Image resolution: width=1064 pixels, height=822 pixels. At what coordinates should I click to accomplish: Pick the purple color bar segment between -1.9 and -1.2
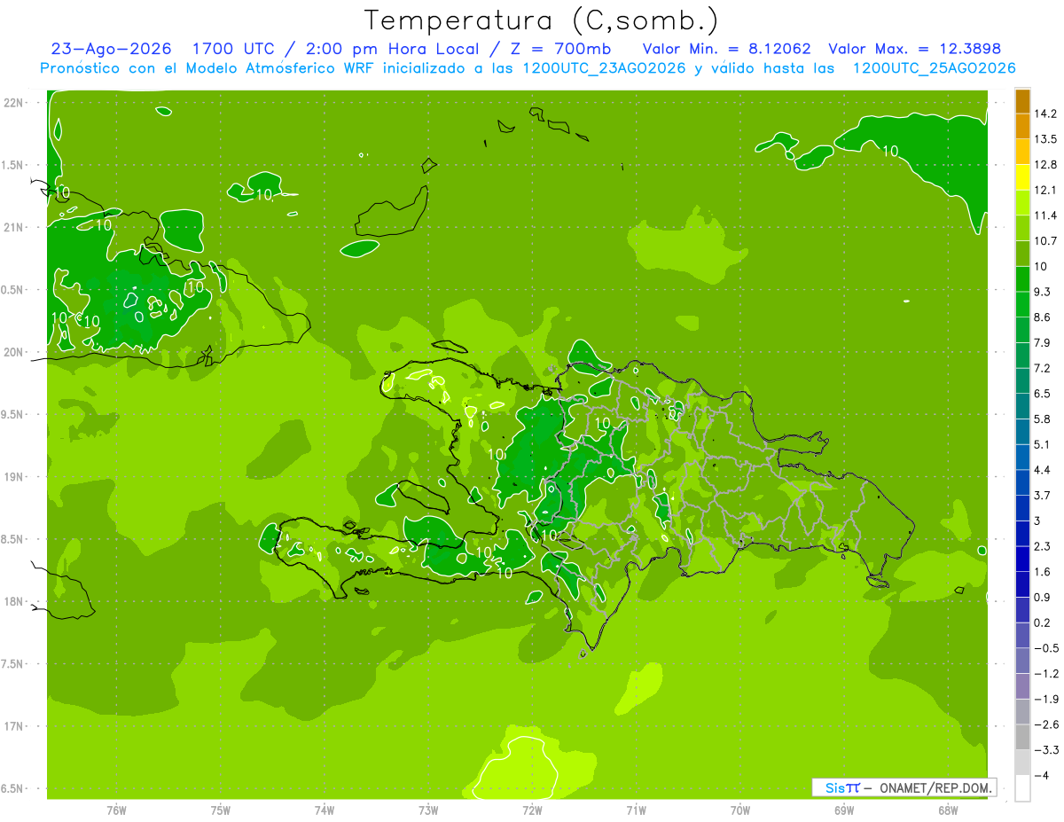1022,686
